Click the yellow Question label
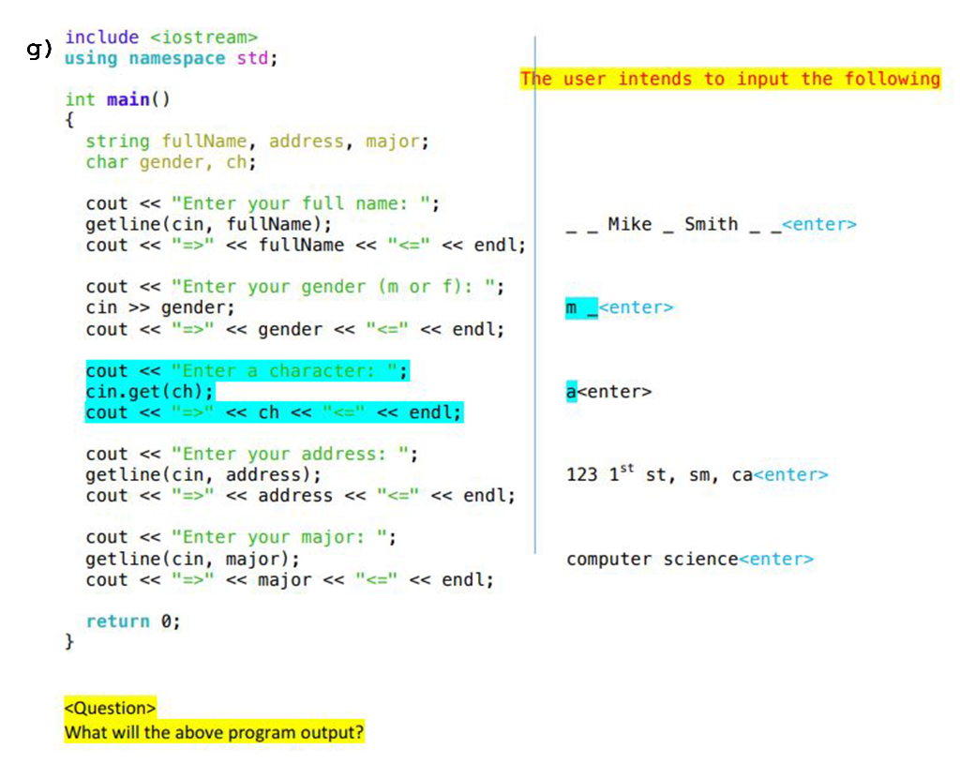The width and height of the screenshot is (960, 778). (110, 708)
